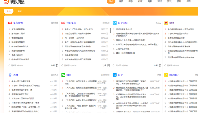Subscribe to 头条搜索 via 订阅
198x113 pixels.
click(53, 65)
